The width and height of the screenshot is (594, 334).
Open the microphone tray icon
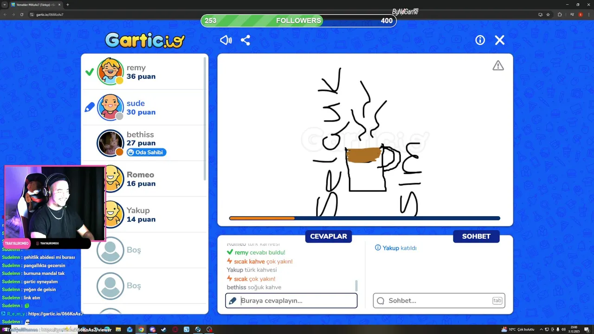pyautogui.click(x=558, y=329)
